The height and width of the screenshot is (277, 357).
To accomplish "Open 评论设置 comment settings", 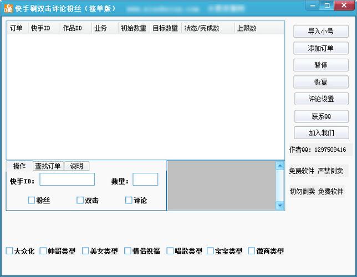I will tap(322, 99).
